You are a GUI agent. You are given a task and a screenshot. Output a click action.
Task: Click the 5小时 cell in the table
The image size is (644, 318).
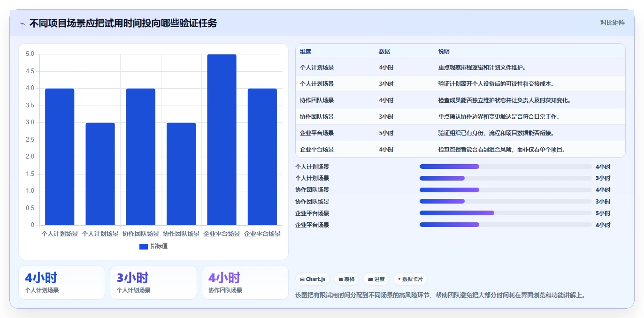tap(386, 133)
